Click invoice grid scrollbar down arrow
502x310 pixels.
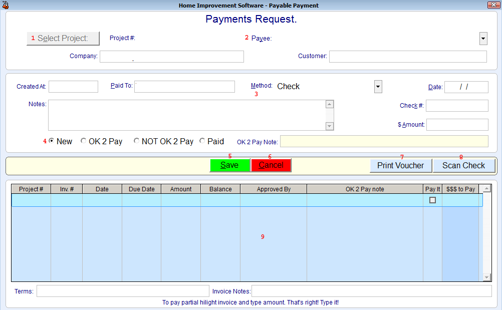[x=486, y=277]
